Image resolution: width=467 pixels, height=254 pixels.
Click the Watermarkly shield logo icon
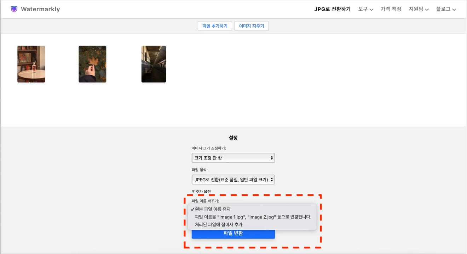[14, 9]
